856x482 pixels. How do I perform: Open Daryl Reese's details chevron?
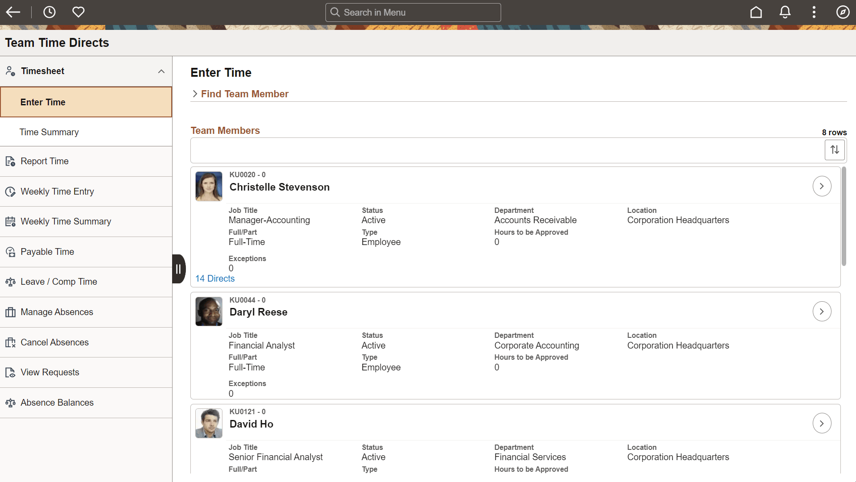(x=822, y=311)
